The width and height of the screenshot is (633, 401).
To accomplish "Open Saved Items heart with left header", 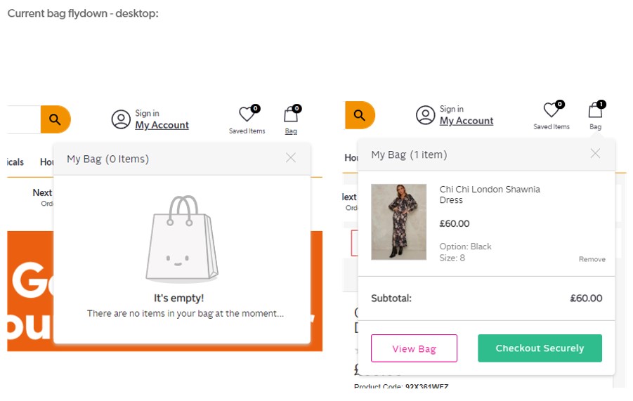I will pyautogui.click(x=247, y=114).
